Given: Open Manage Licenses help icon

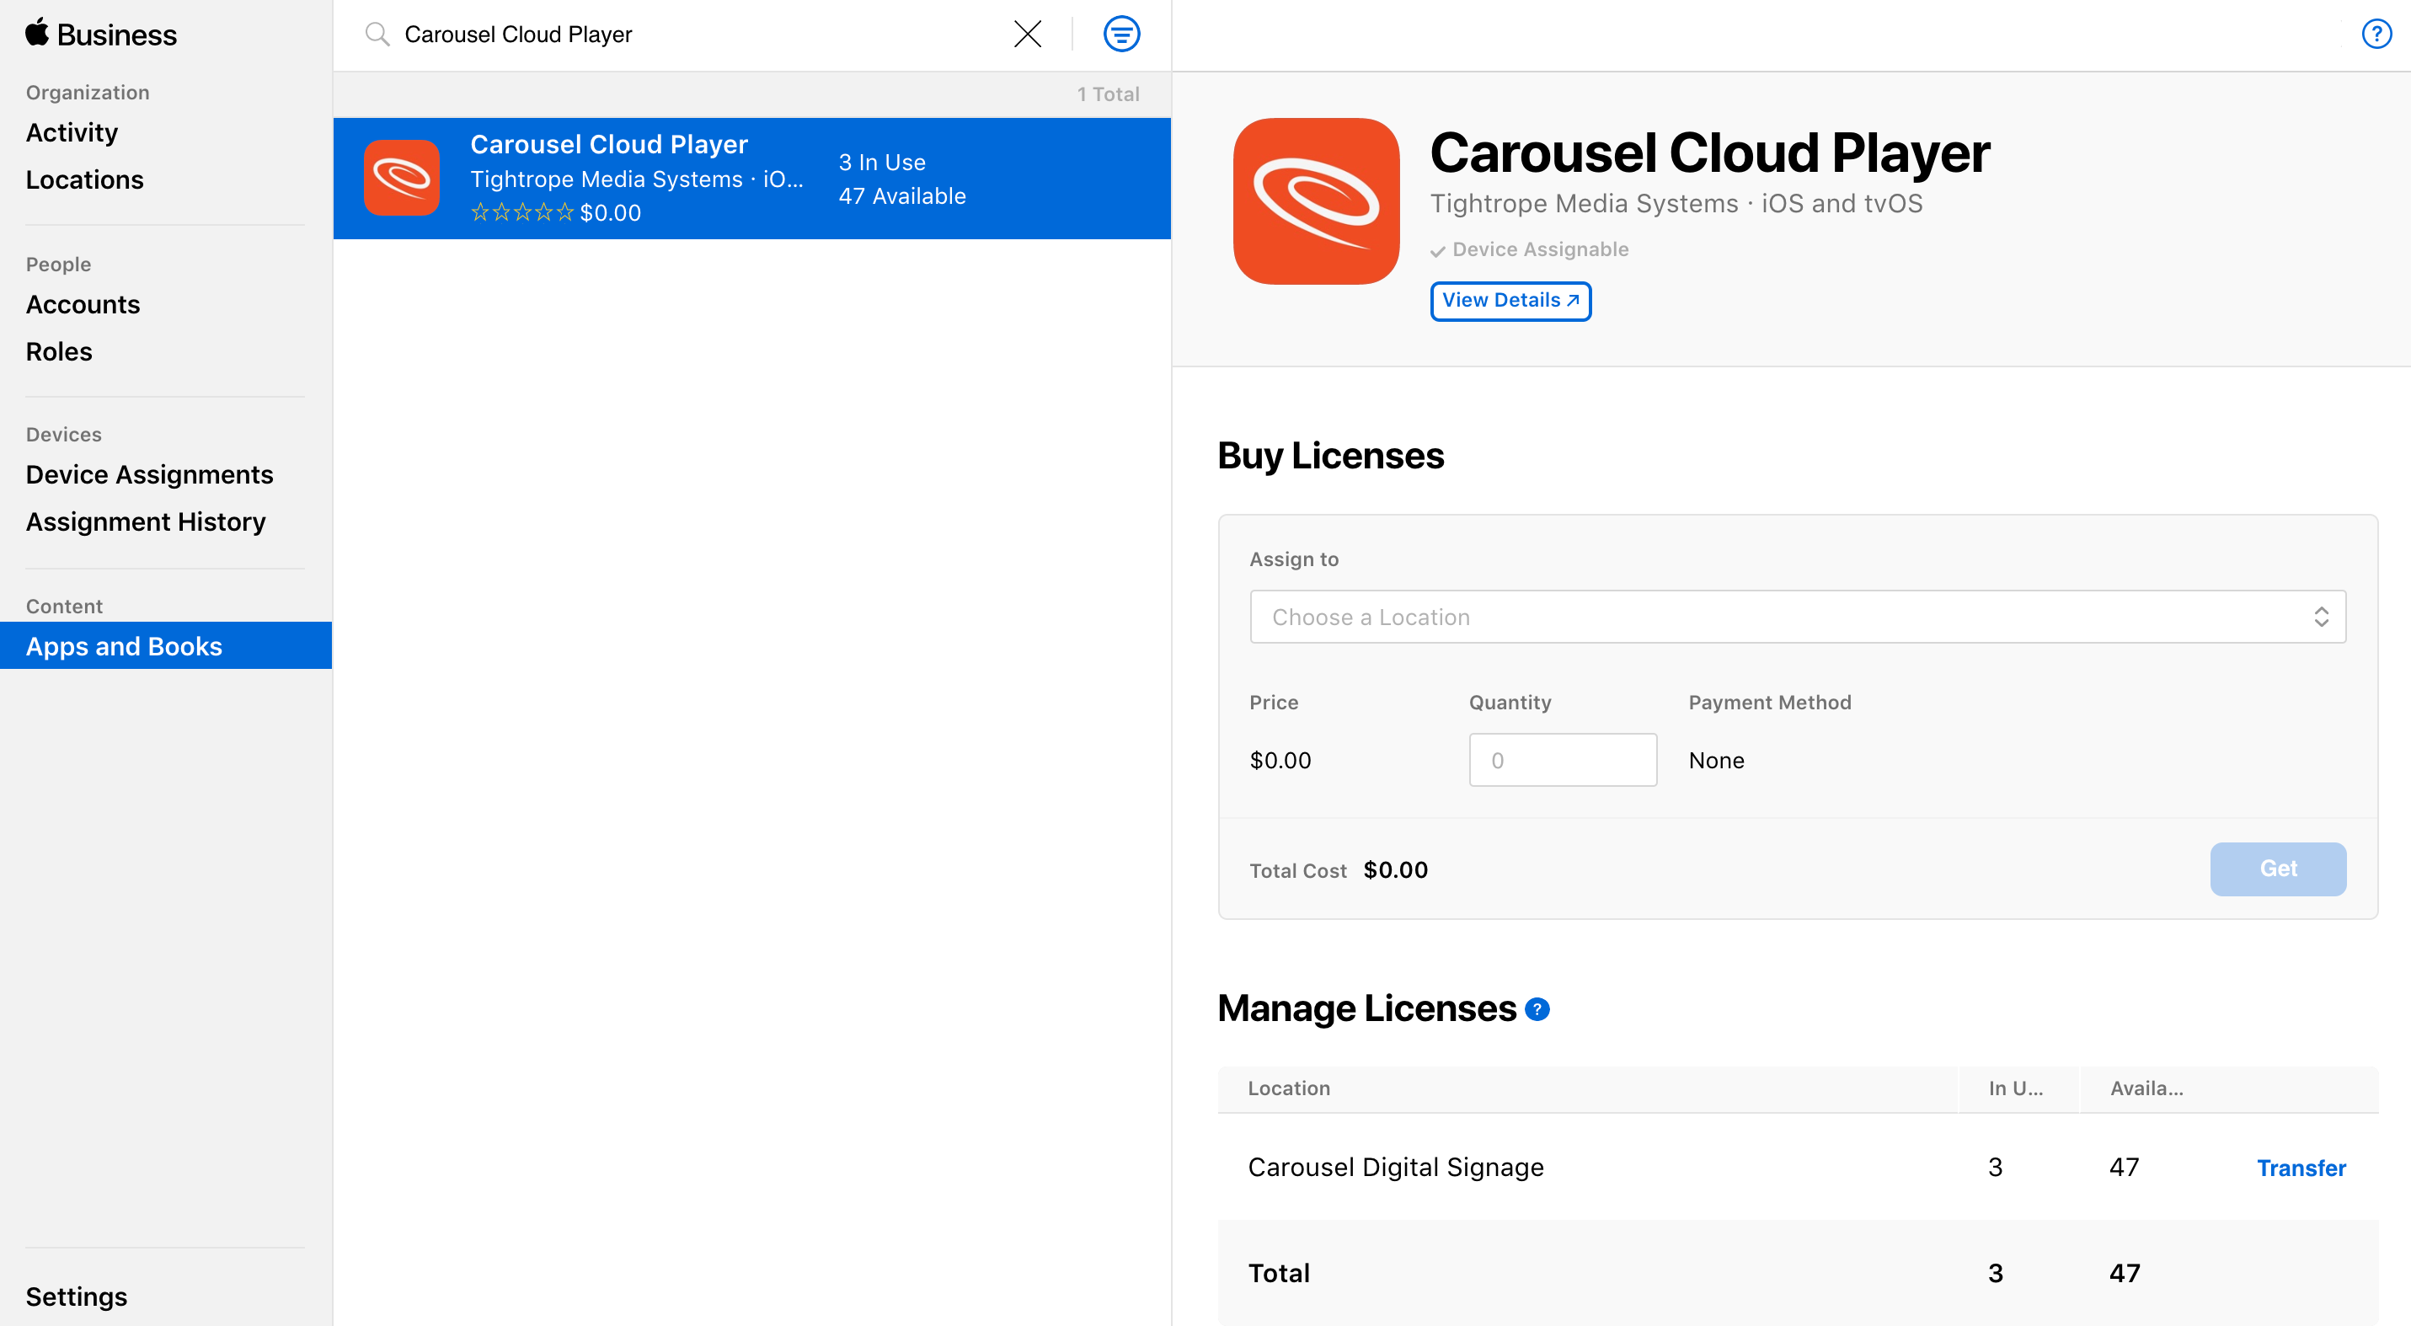Looking at the screenshot, I should [1537, 1010].
